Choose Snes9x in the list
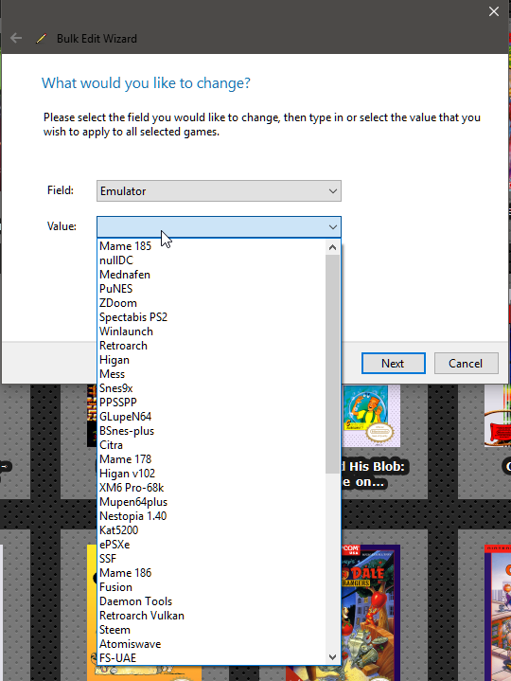The image size is (511, 681). [115, 388]
